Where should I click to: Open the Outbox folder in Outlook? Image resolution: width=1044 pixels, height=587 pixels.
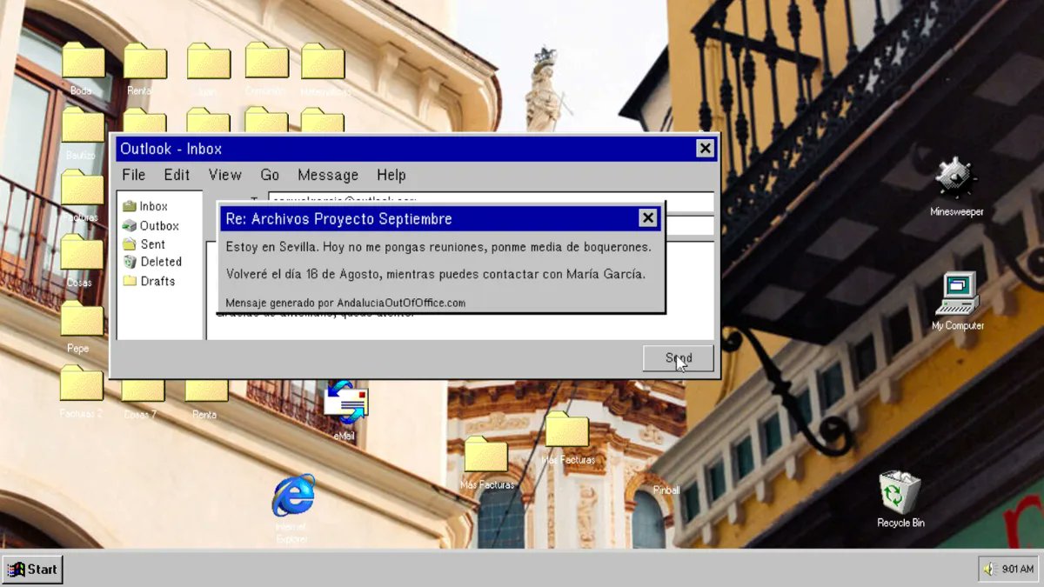[x=151, y=225]
